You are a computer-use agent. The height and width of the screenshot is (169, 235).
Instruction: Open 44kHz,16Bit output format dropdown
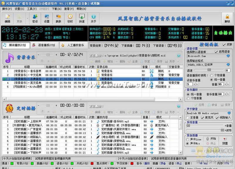(x=228, y=65)
